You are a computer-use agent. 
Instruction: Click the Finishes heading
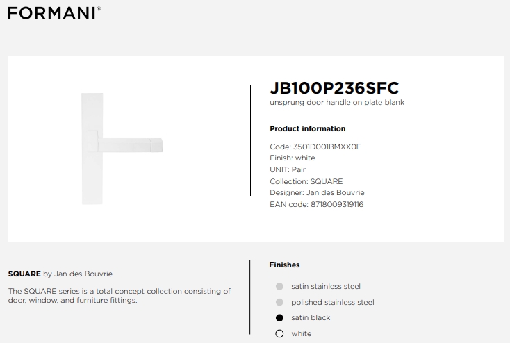(284, 265)
